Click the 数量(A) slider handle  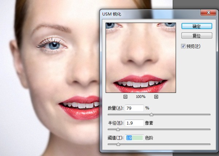[x=151, y=114]
